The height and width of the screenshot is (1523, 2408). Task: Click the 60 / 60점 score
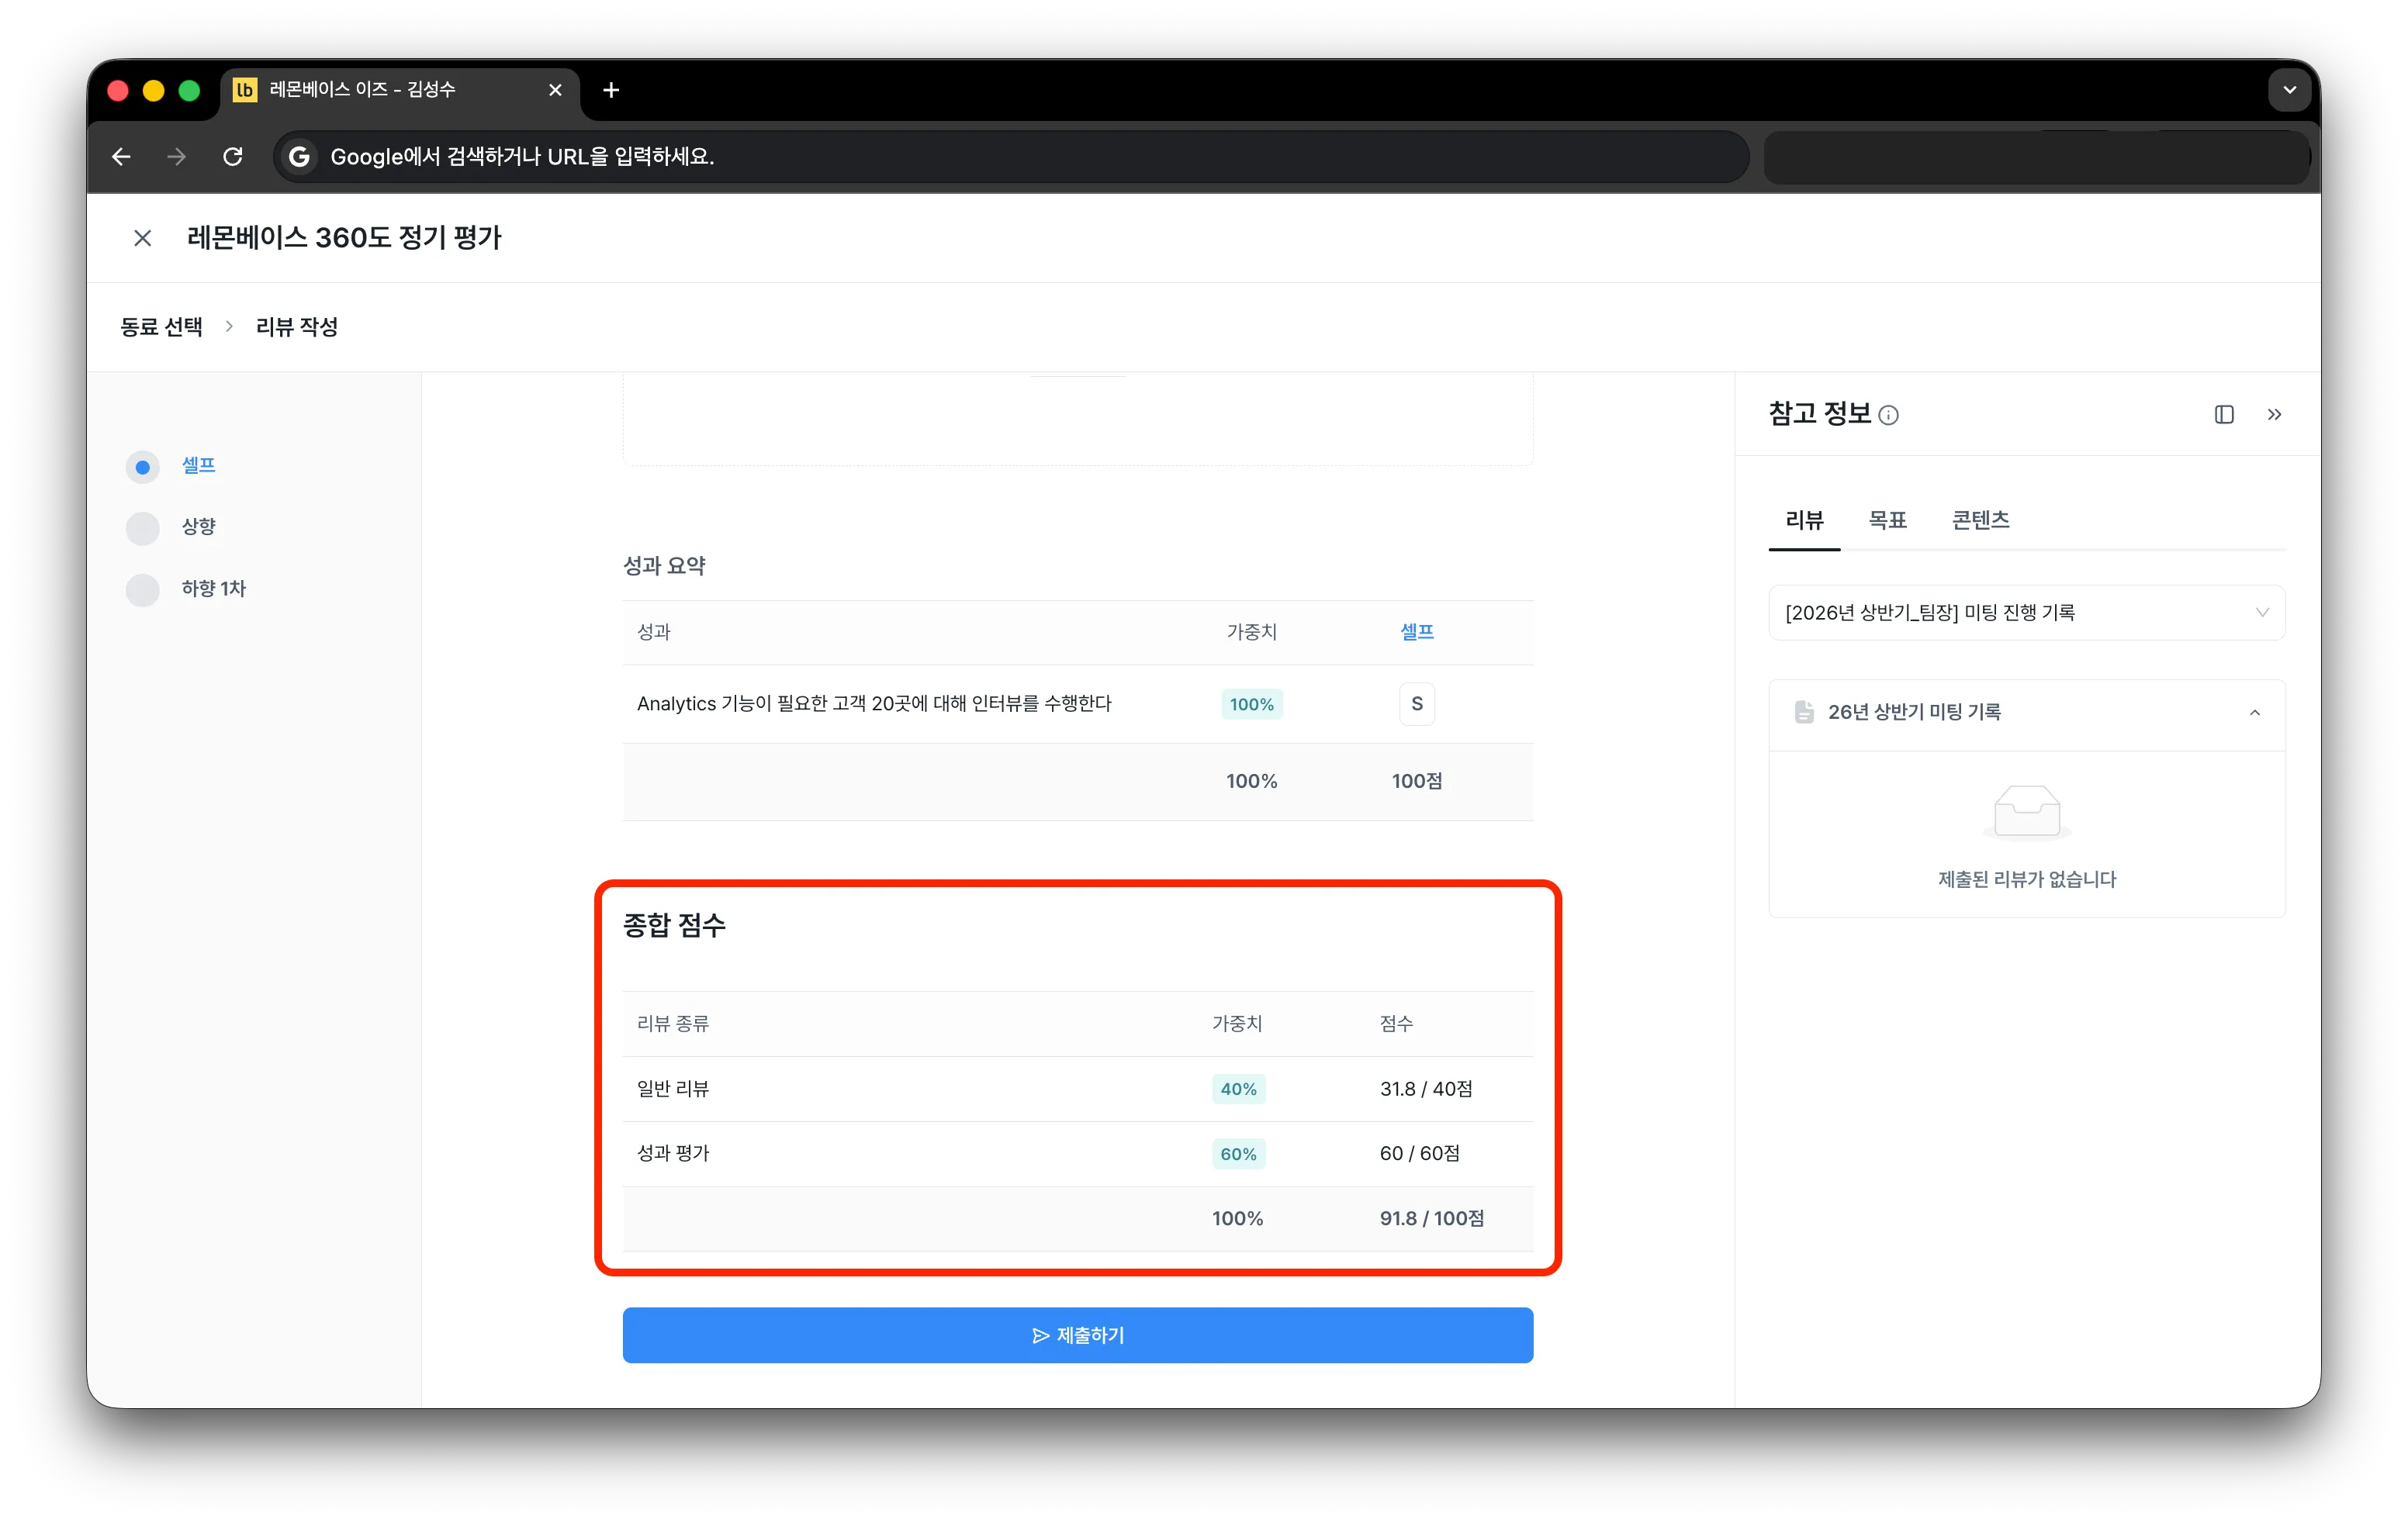tap(1419, 1153)
